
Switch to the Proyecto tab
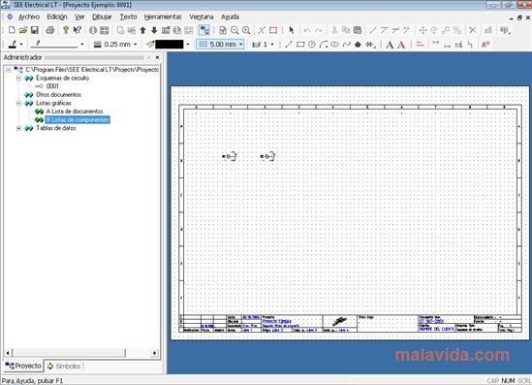[x=23, y=366]
